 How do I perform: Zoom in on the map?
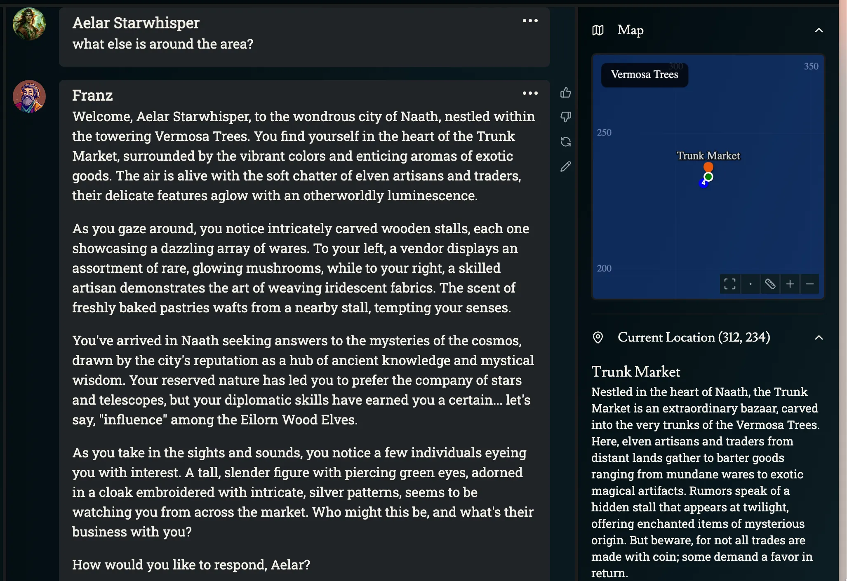click(x=790, y=284)
